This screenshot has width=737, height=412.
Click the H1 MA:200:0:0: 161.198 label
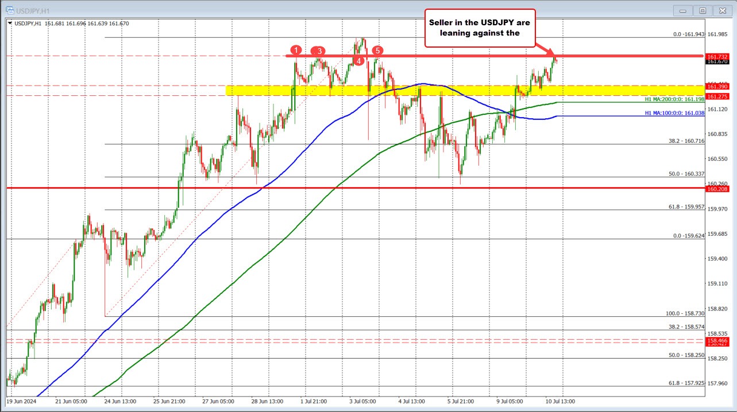click(674, 99)
